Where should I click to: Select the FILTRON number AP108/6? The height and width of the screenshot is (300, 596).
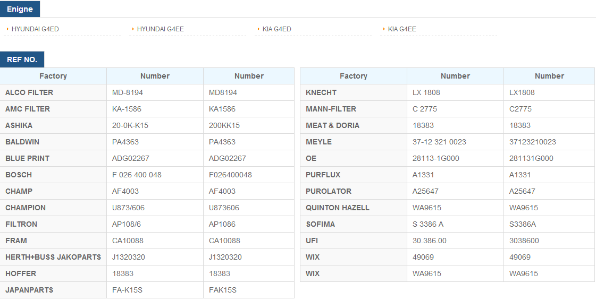coord(126,224)
